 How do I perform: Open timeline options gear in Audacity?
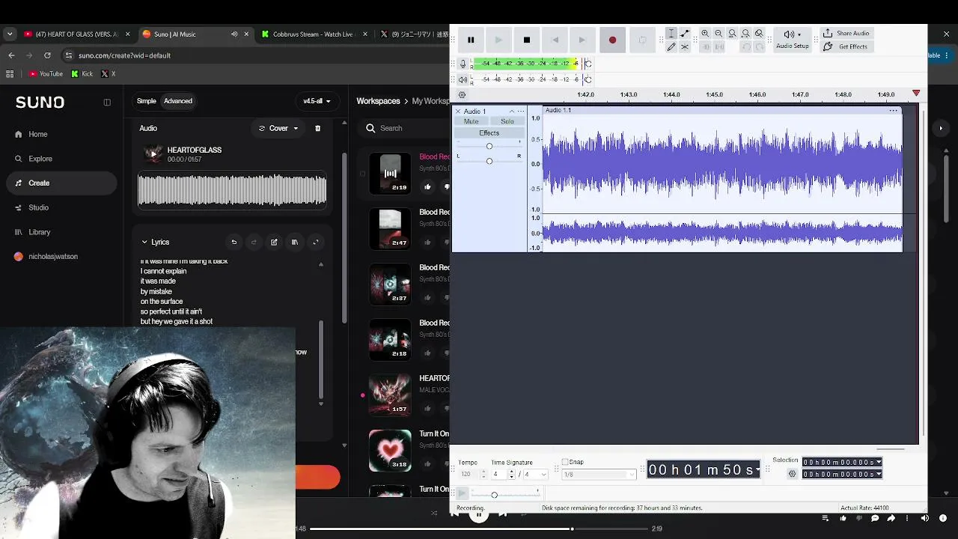point(462,95)
